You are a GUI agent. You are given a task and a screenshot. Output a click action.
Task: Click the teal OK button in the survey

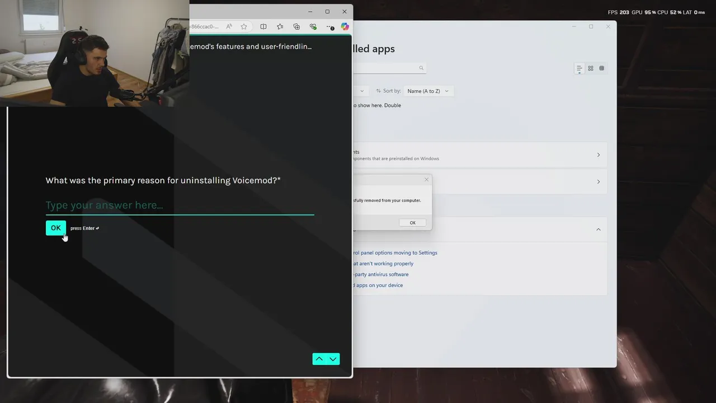[55, 228]
